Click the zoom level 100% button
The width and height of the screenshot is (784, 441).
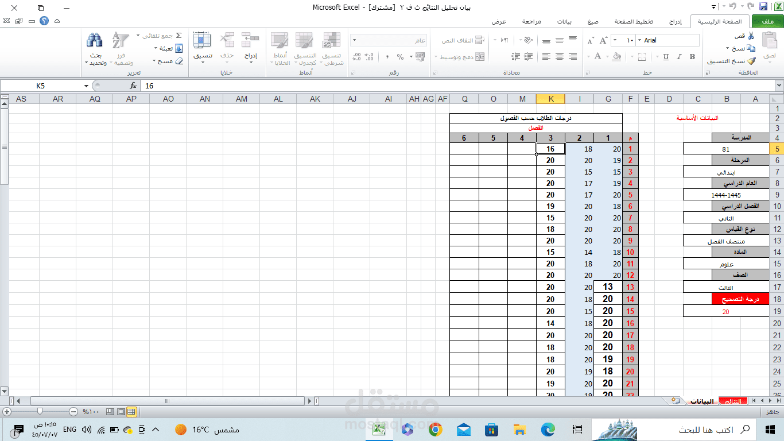click(x=91, y=412)
